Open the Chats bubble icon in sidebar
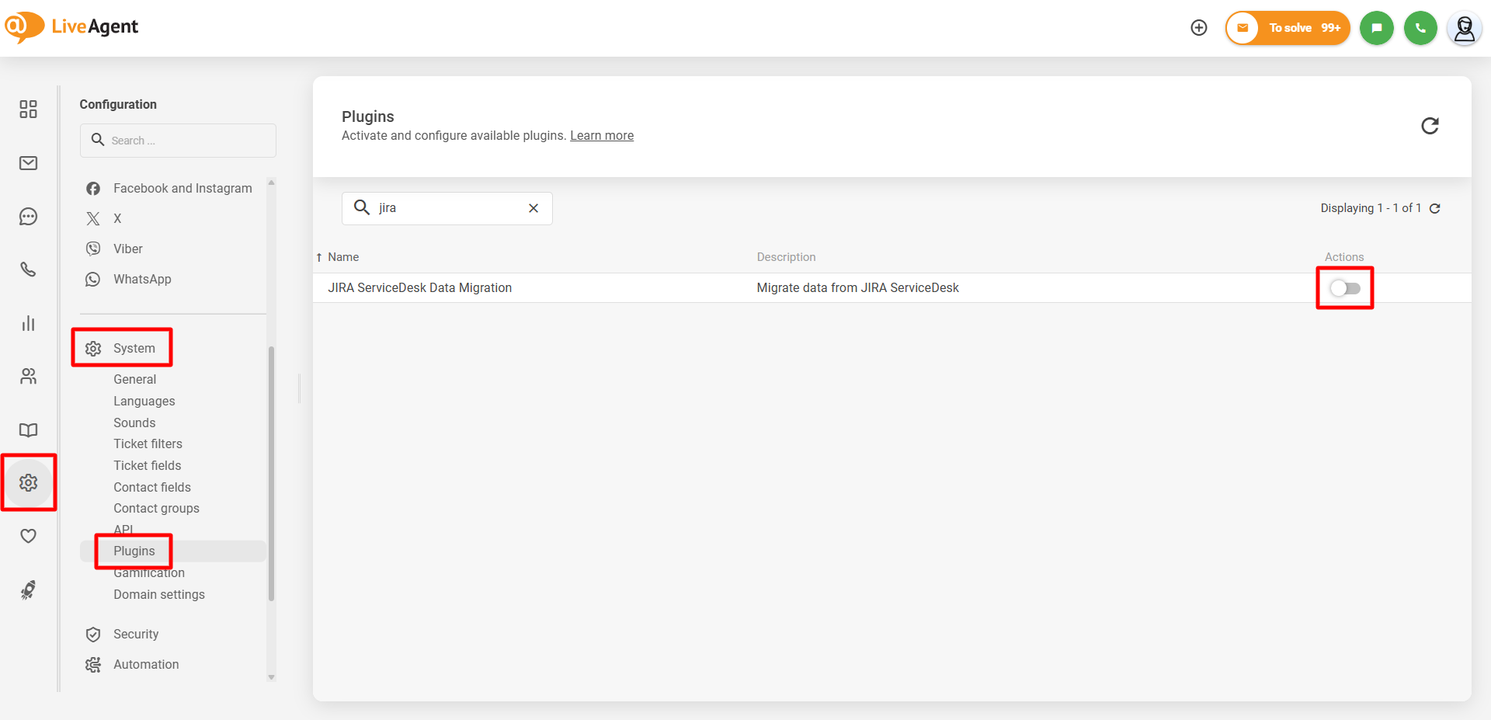The width and height of the screenshot is (1491, 720). [x=29, y=217]
